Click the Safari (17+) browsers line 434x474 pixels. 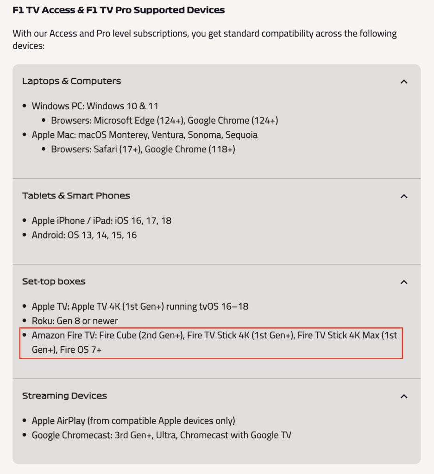tap(143, 150)
